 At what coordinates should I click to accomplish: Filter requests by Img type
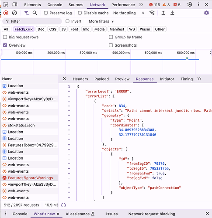coord(86,29)
